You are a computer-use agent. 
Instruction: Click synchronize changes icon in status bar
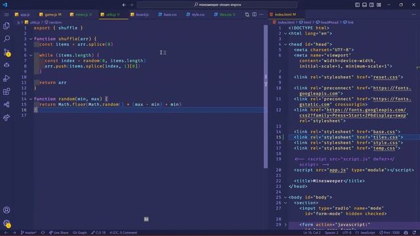(43, 233)
